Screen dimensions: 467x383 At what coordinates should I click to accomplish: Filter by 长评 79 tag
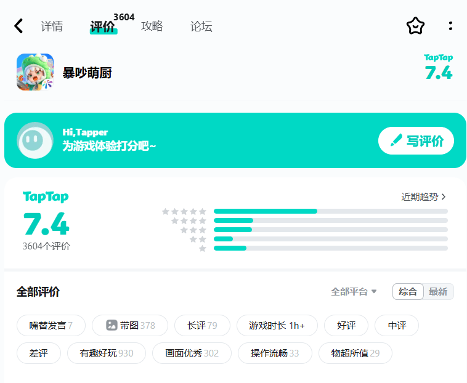pos(202,325)
